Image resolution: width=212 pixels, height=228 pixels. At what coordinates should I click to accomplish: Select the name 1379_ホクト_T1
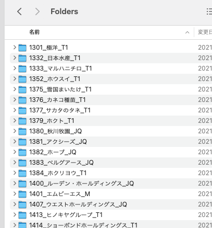pyautogui.click(x=52, y=121)
